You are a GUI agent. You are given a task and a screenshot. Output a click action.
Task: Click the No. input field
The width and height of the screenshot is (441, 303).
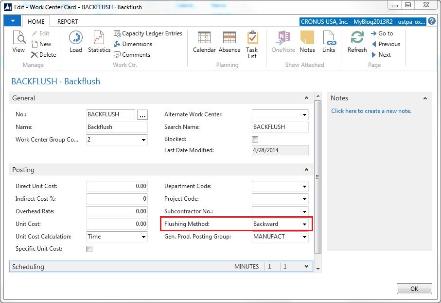tap(110, 114)
